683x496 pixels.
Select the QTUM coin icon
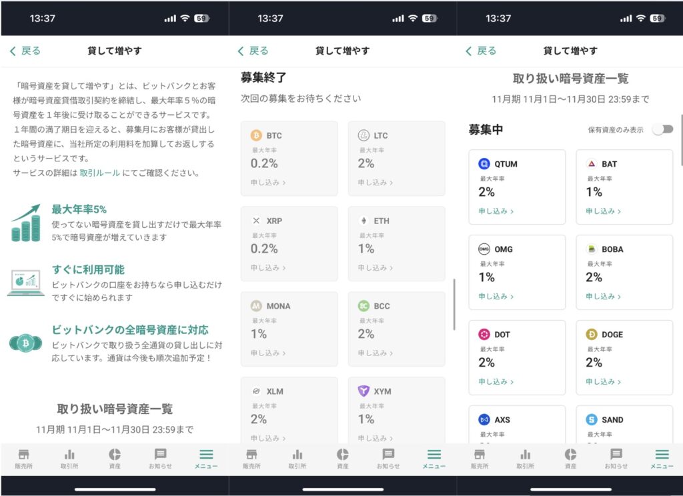[484, 164]
